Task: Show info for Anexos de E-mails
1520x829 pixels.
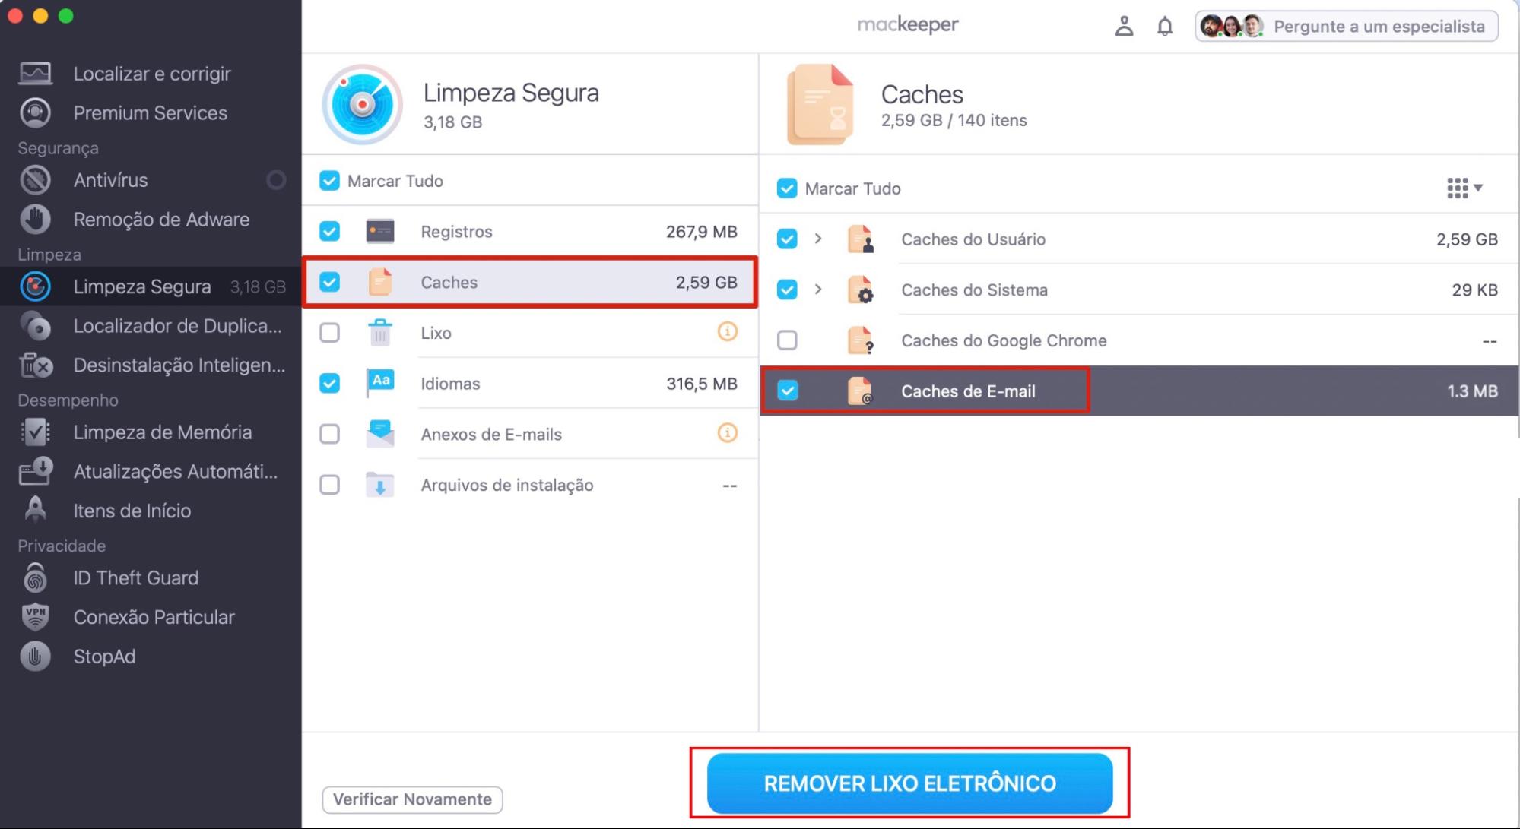Action: pos(727,432)
